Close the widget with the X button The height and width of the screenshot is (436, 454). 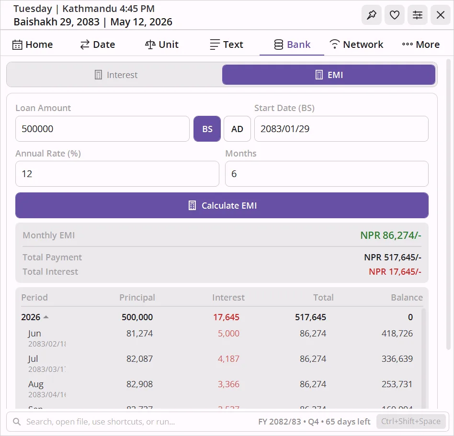coord(441,15)
